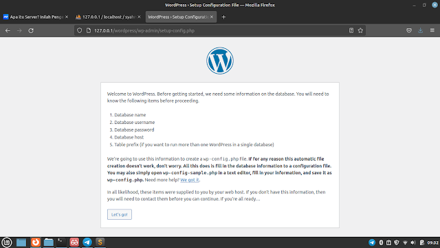Show desktop from the taskbar
Image resolution: width=440 pixels, height=248 pixels.
tap(21, 242)
